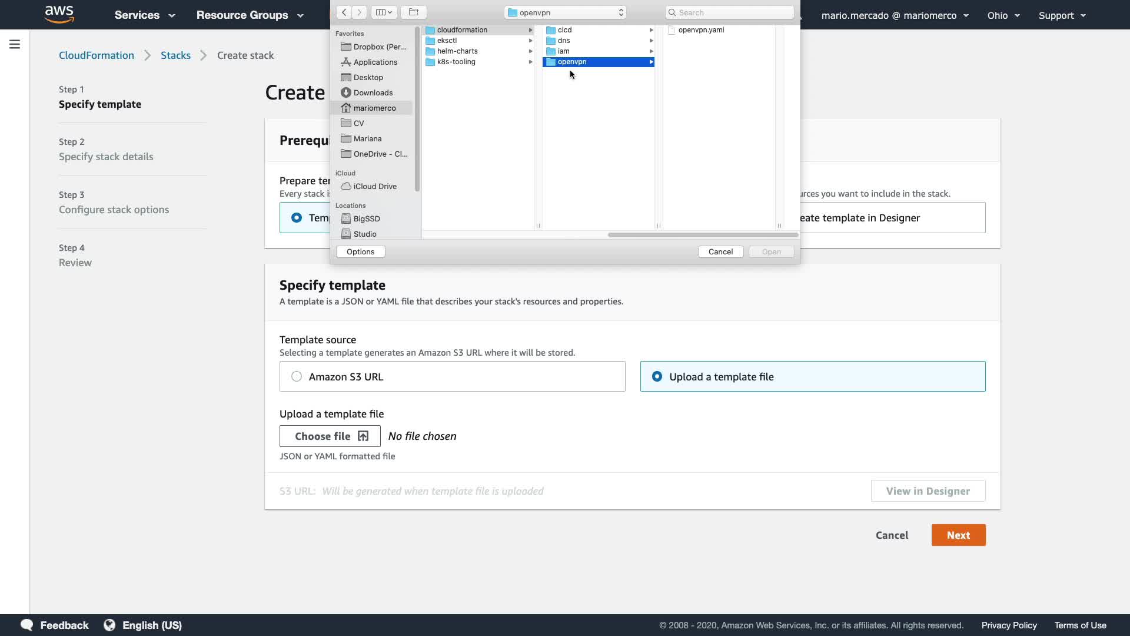Click the AWS logo home icon
The image size is (1130, 636).
tap(59, 14)
